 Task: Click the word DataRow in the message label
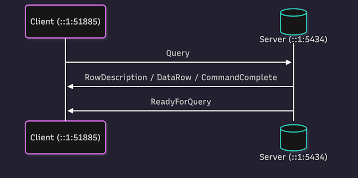tap(174, 77)
